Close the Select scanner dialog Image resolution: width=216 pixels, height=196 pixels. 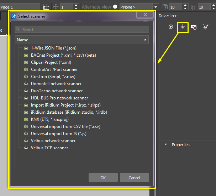coord(145,15)
